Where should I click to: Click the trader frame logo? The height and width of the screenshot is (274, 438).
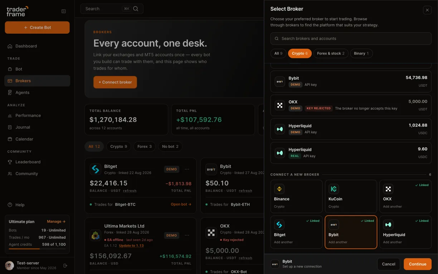click(17, 11)
